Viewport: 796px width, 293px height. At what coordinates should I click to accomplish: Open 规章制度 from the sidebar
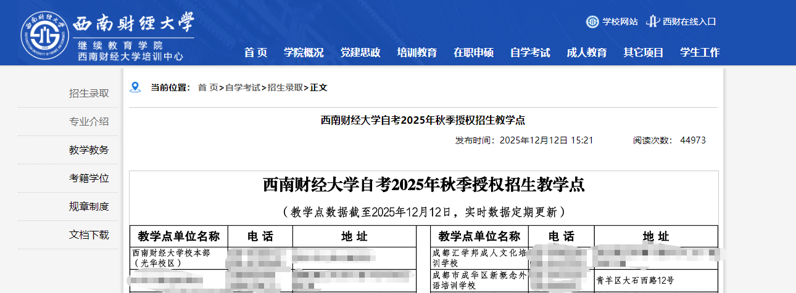(89, 207)
